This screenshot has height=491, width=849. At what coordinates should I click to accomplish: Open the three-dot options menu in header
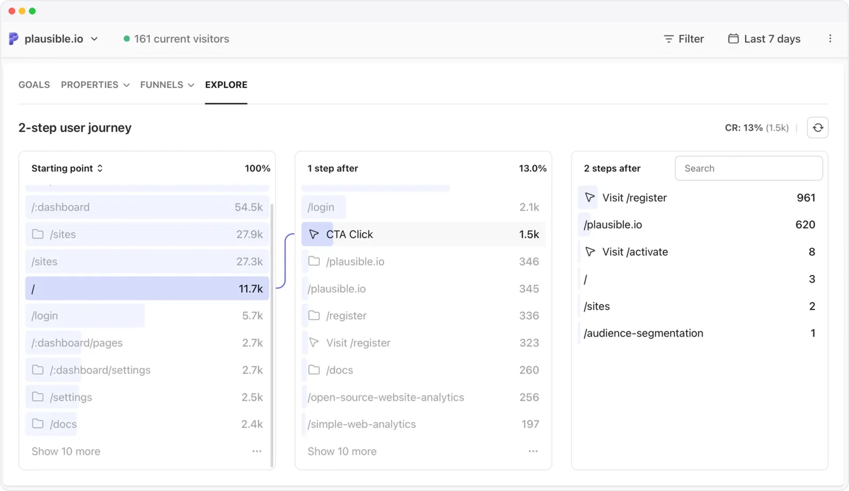830,39
